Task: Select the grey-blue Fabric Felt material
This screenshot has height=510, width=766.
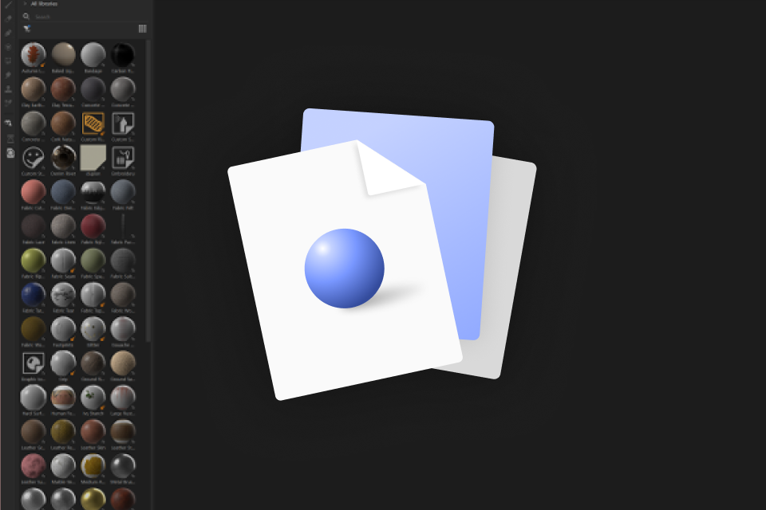Action: [123, 191]
